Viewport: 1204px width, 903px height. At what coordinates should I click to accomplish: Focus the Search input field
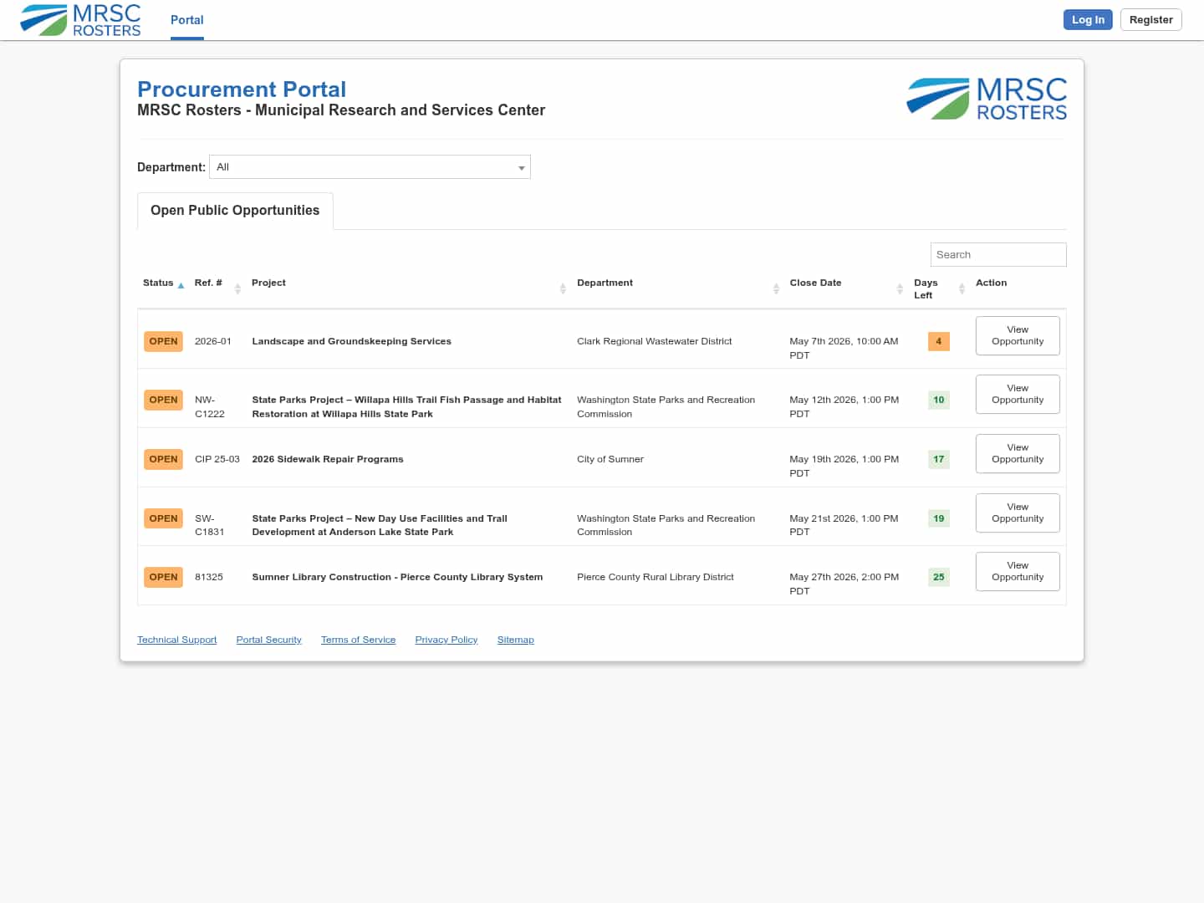point(998,255)
